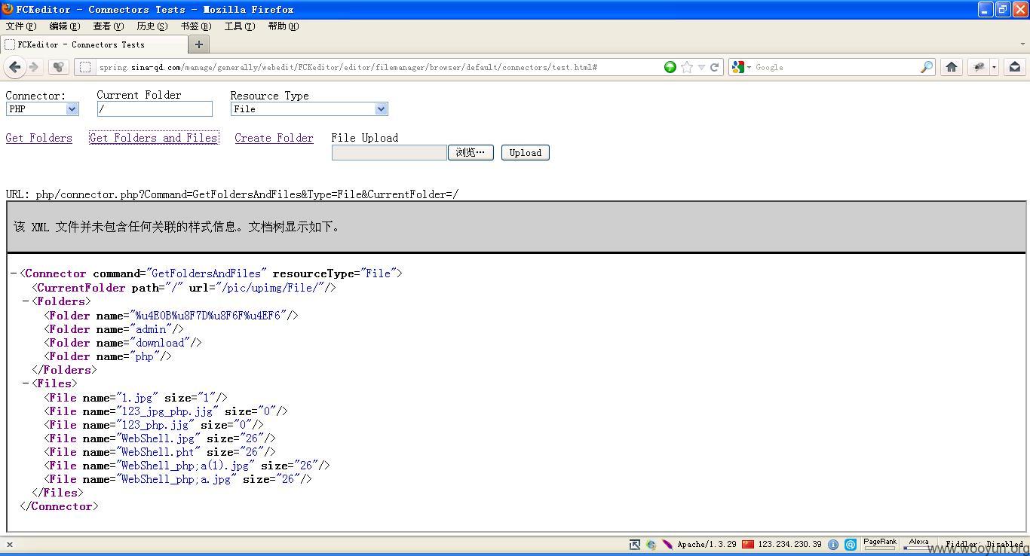Click the File name "WebShell_php;a.jpg" entry

click(x=178, y=479)
